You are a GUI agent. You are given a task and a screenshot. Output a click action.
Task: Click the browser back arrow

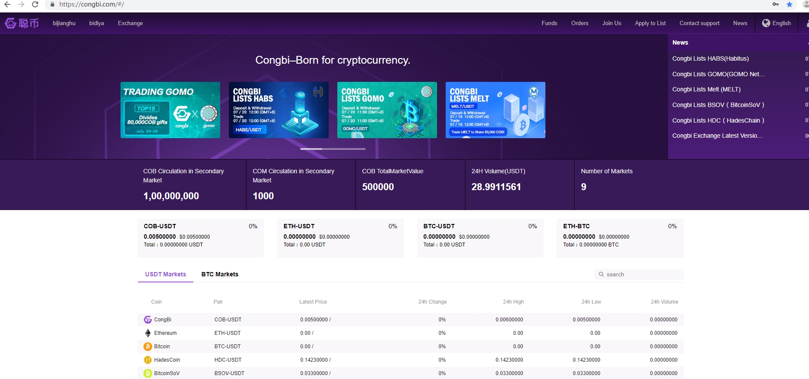[7, 4]
